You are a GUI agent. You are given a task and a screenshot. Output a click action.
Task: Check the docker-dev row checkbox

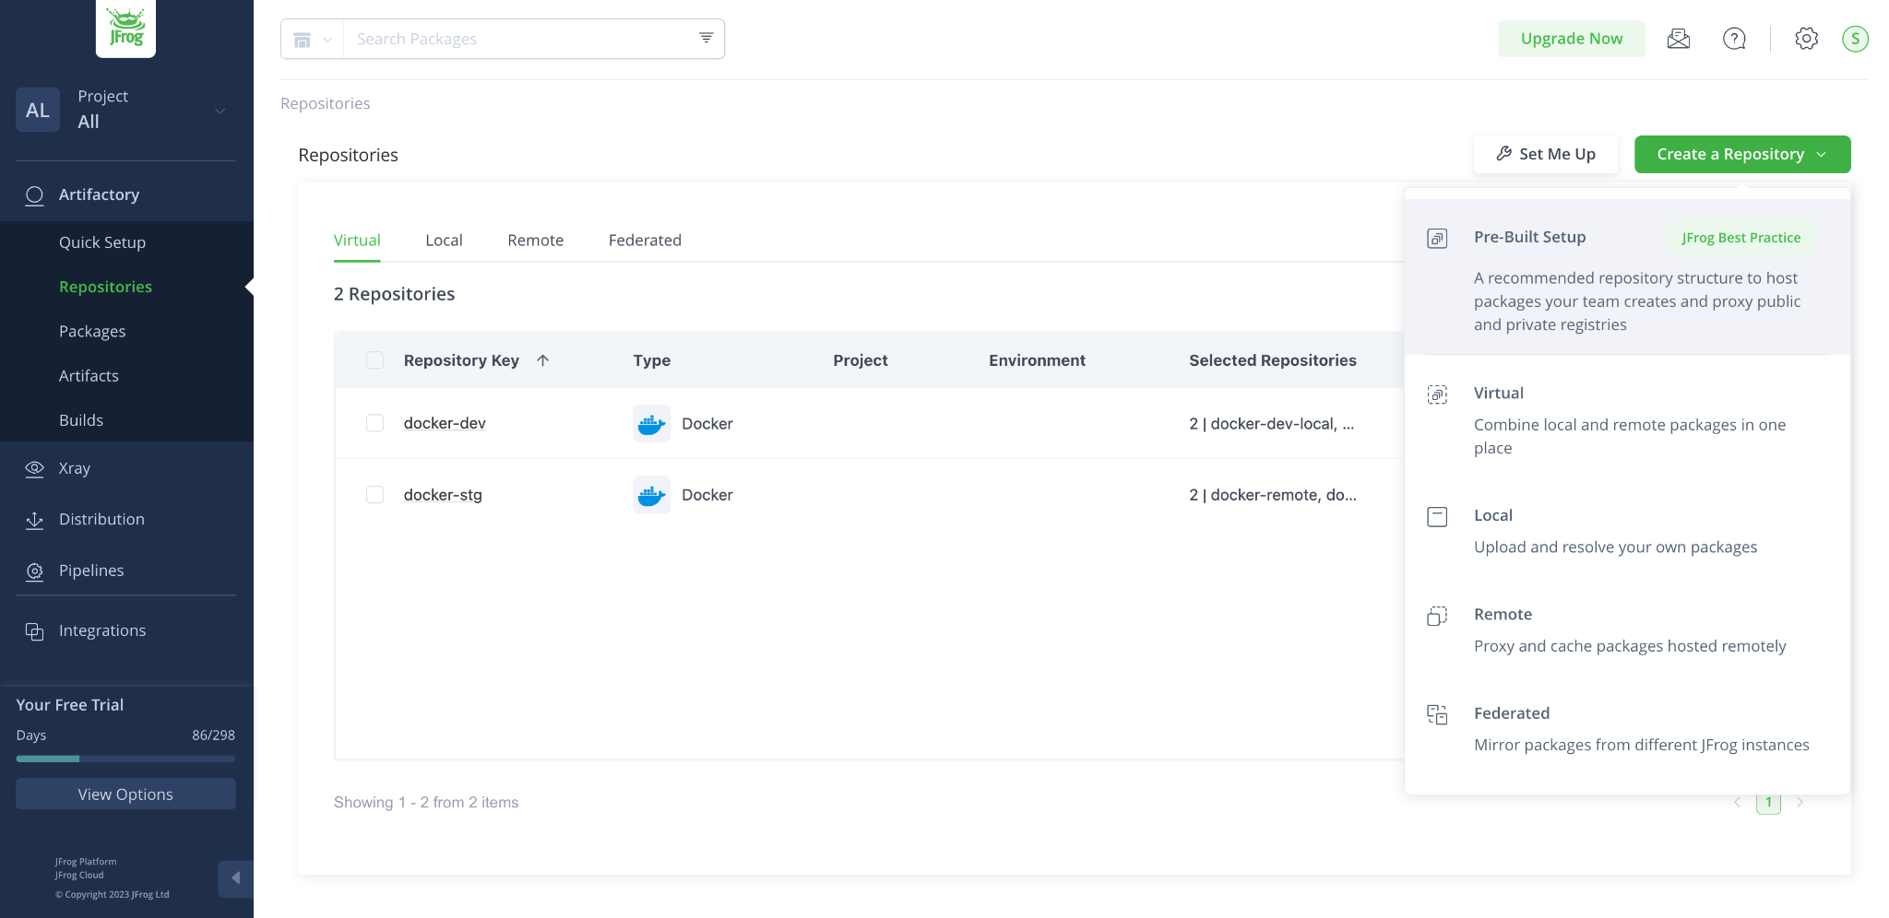point(374,423)
